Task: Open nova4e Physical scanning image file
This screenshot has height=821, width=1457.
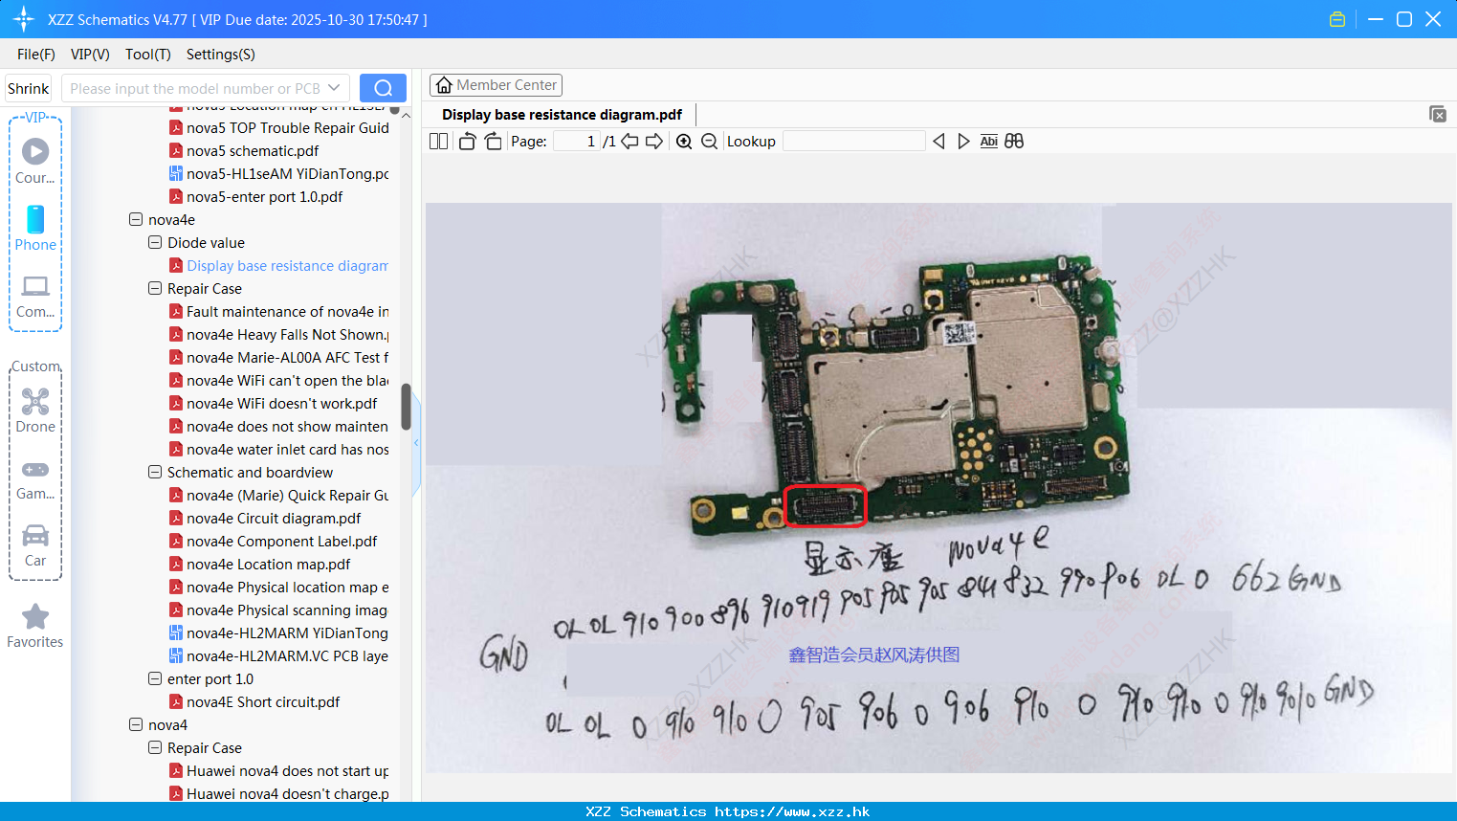Action: click(x=287, y=610)
